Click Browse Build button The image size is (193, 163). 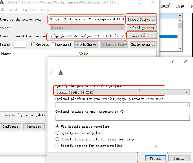141,36
